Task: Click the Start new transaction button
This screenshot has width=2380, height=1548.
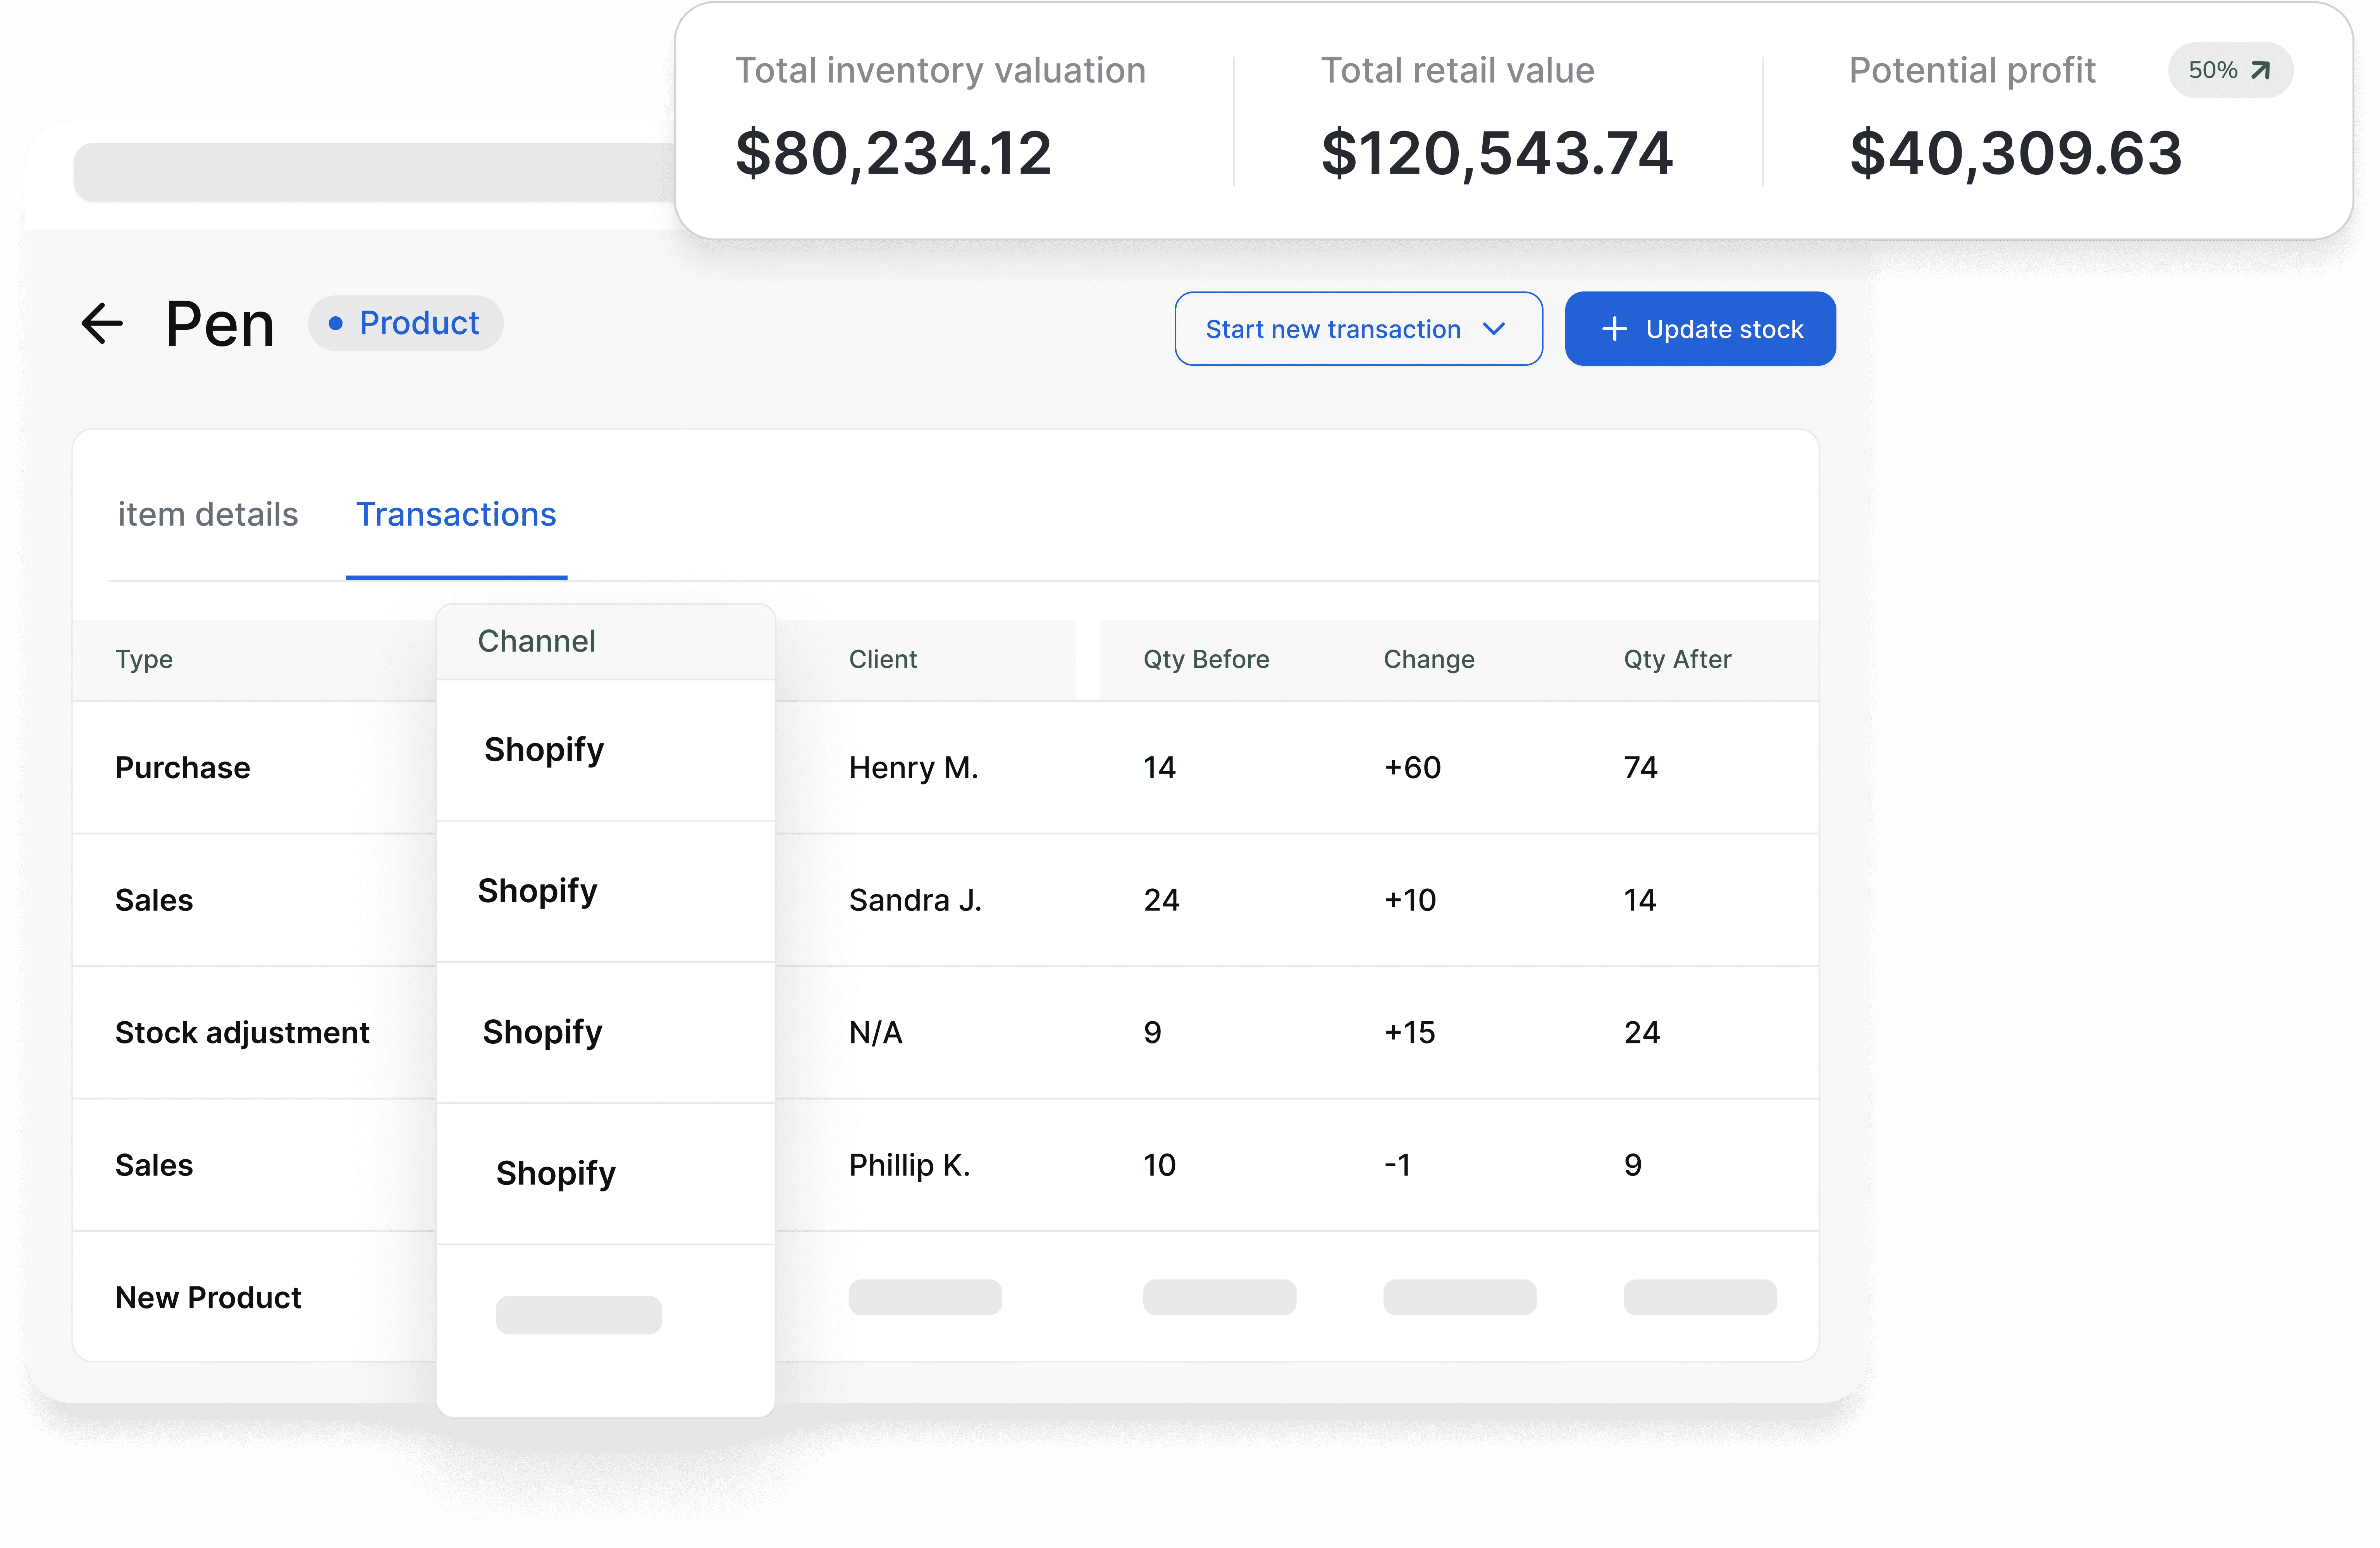Action: tap(1358, 328)
